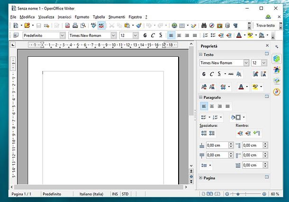
Task: Open the Gallery icon in toolbar
Action: tap(220, 26)
